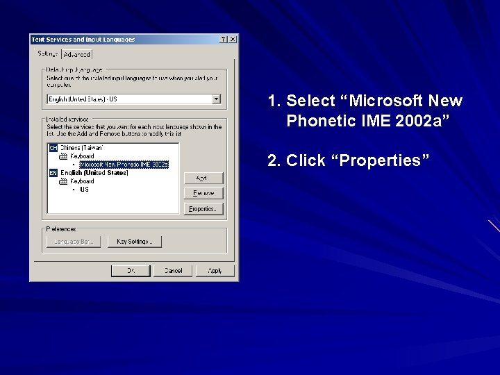Select the Keyboard row under Chinese (Taiwan)
This screenshot has width=500, height=375.
click(x=82, y=156)
